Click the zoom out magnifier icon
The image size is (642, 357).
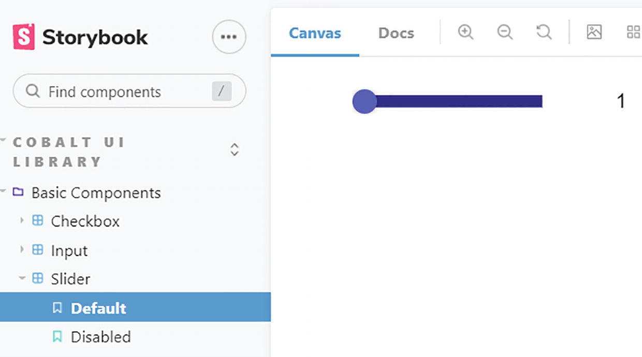point(504,32)
